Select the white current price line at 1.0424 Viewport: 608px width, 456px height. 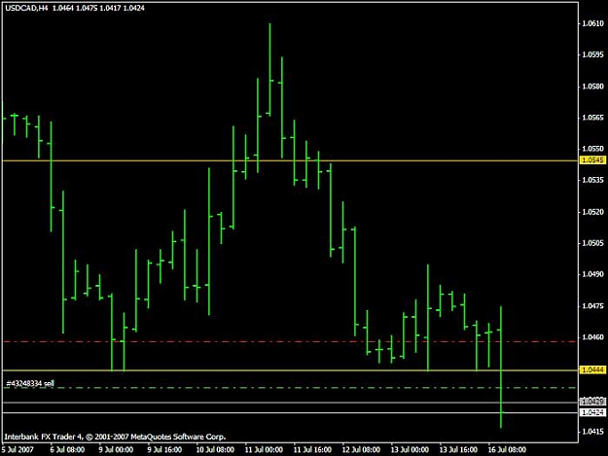tap(290, 412)
